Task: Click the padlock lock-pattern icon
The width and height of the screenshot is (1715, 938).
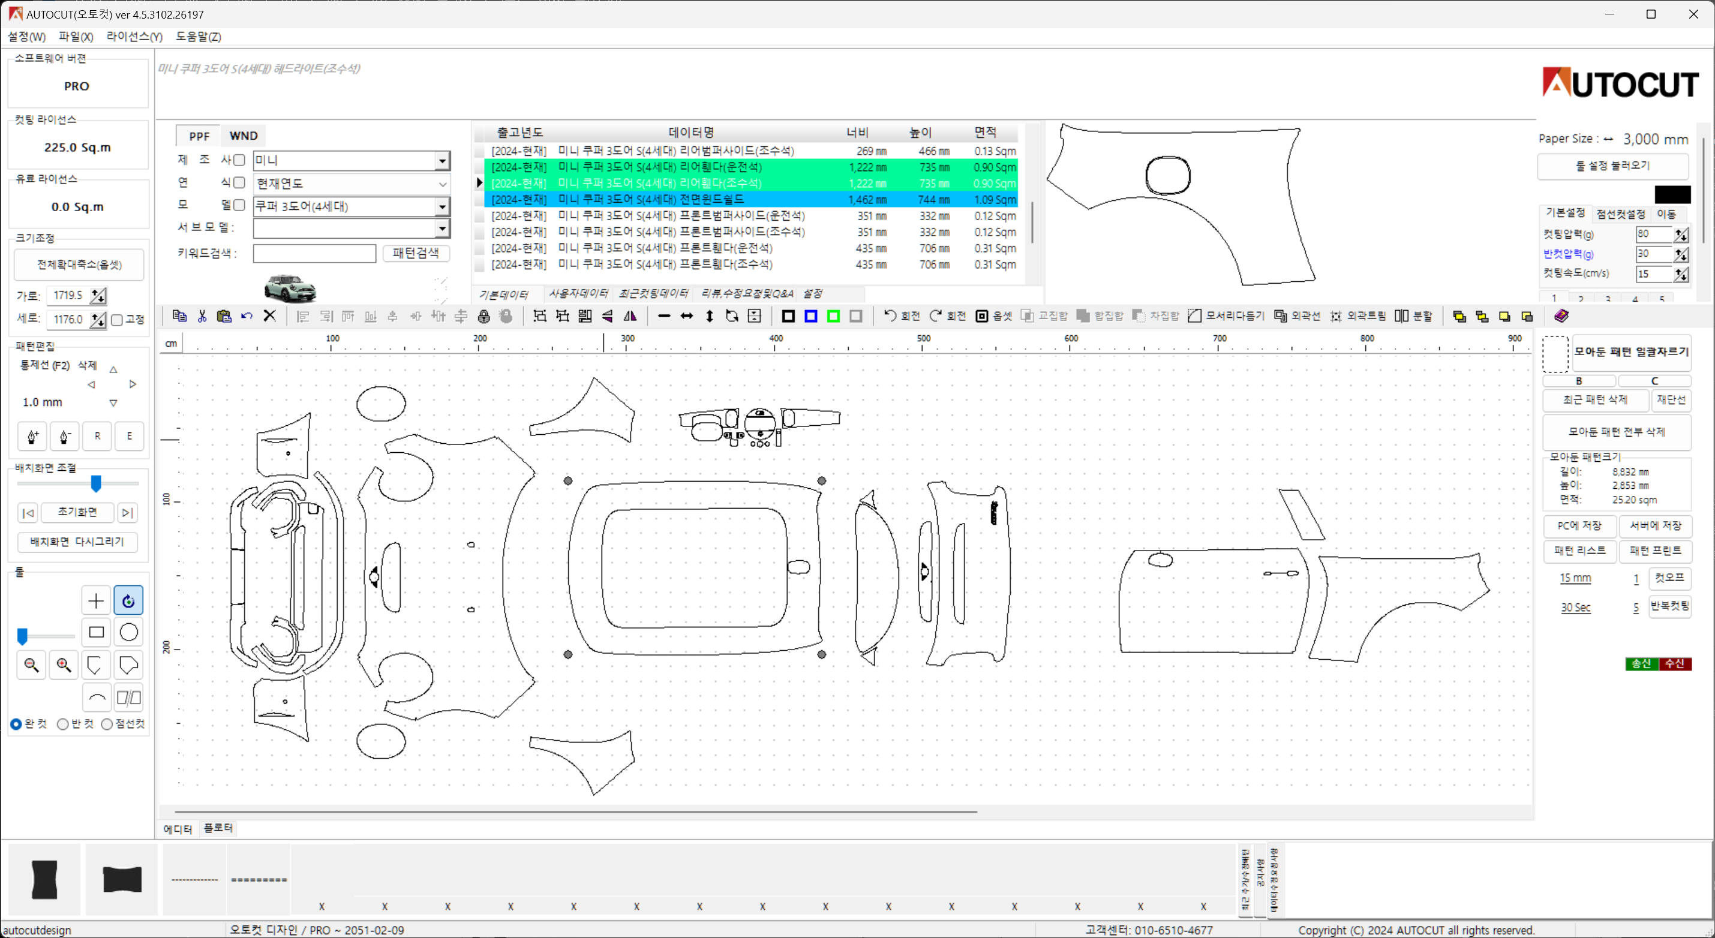Action: click(x=484, y=316)
